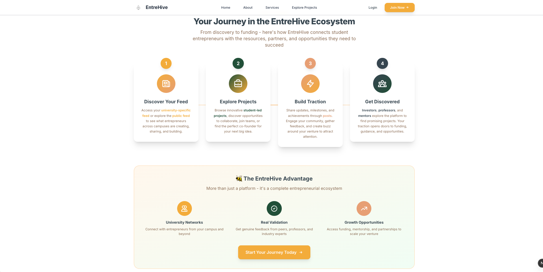Click the Login link
Screen dimensions: 543x272
(x=372, y=8)
